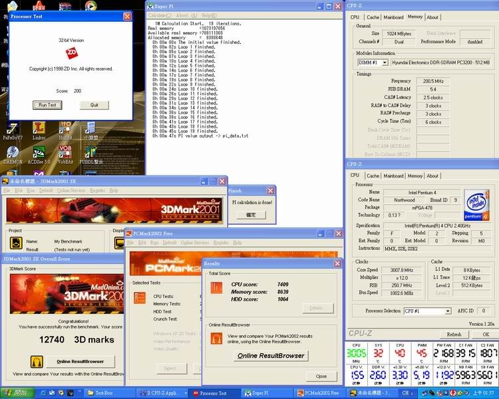
Task: Click the second quick launch icon on the taskbar
Action: tap(52, 393)
